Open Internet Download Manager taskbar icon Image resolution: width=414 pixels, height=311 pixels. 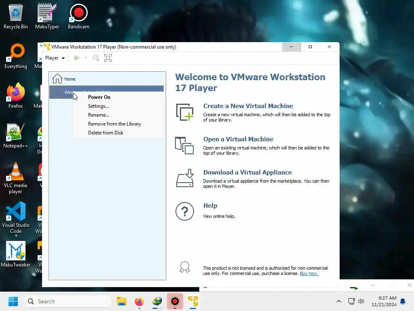[157, 301]
